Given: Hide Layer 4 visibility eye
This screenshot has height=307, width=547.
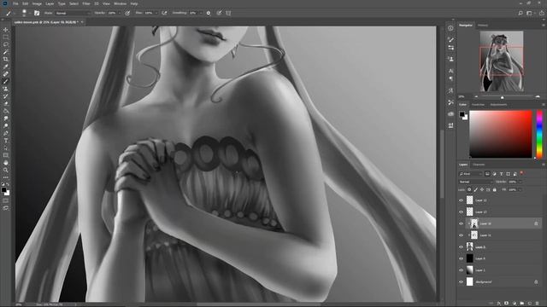Looking at the screenshot, I should point(461,258).
